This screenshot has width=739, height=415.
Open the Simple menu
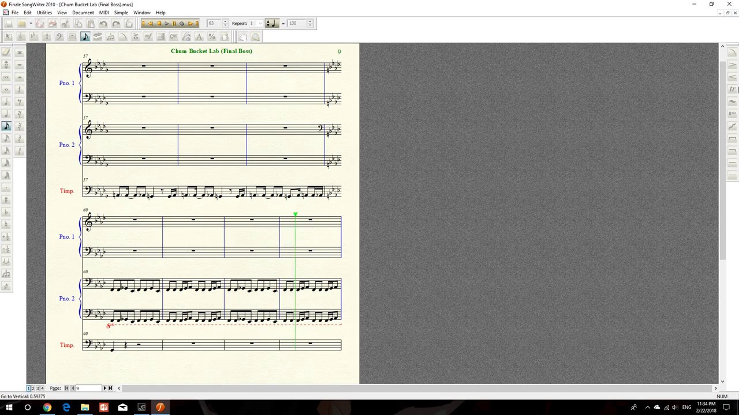(x=121, y=13)
